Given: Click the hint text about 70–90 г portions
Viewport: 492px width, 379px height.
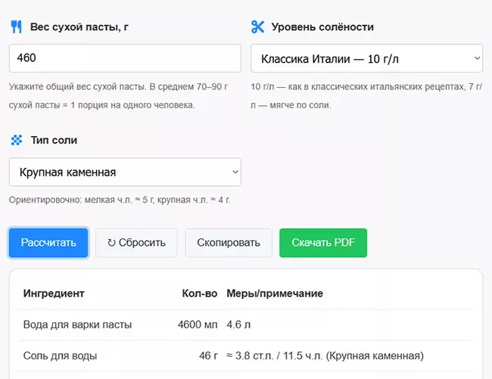Looking at the screenshot, I should (x=119, y=95).
